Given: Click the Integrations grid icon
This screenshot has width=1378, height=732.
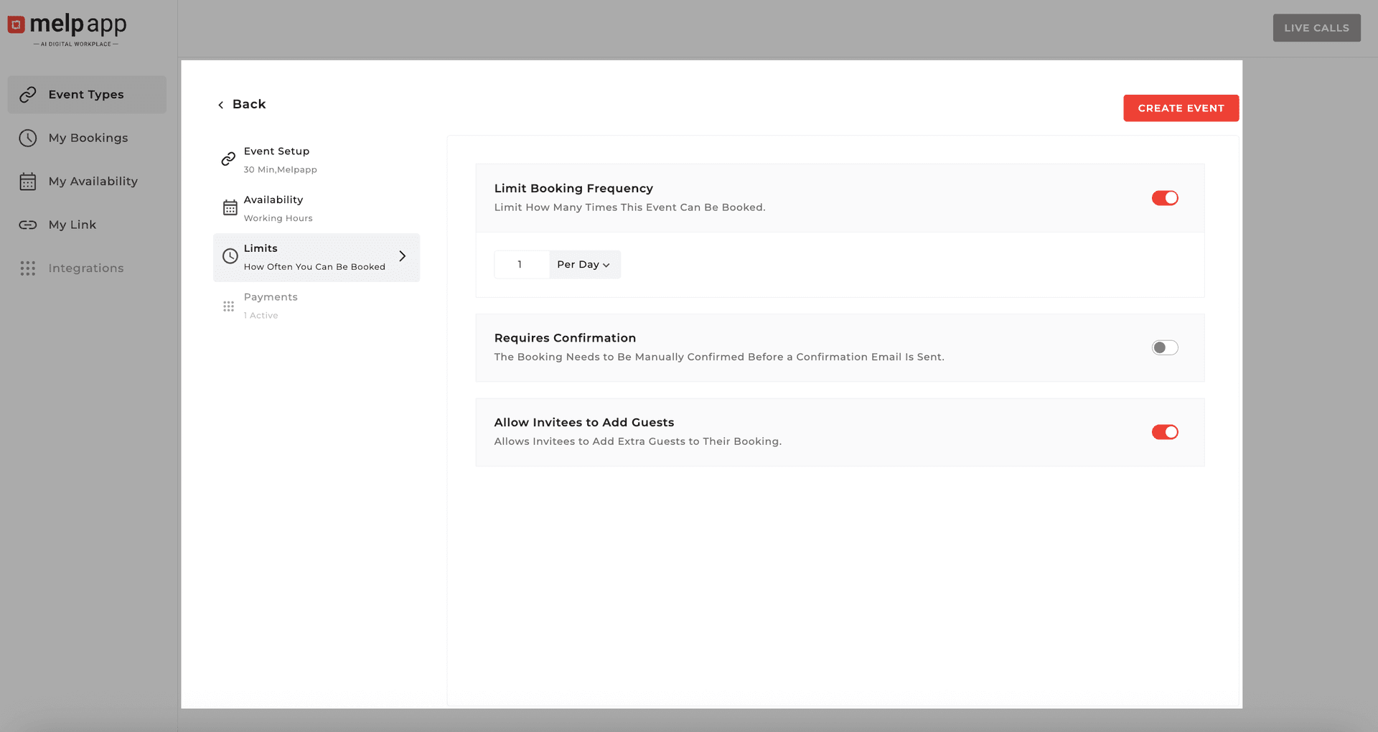Looking at the screenshot, I should click(x=28, y=268).
